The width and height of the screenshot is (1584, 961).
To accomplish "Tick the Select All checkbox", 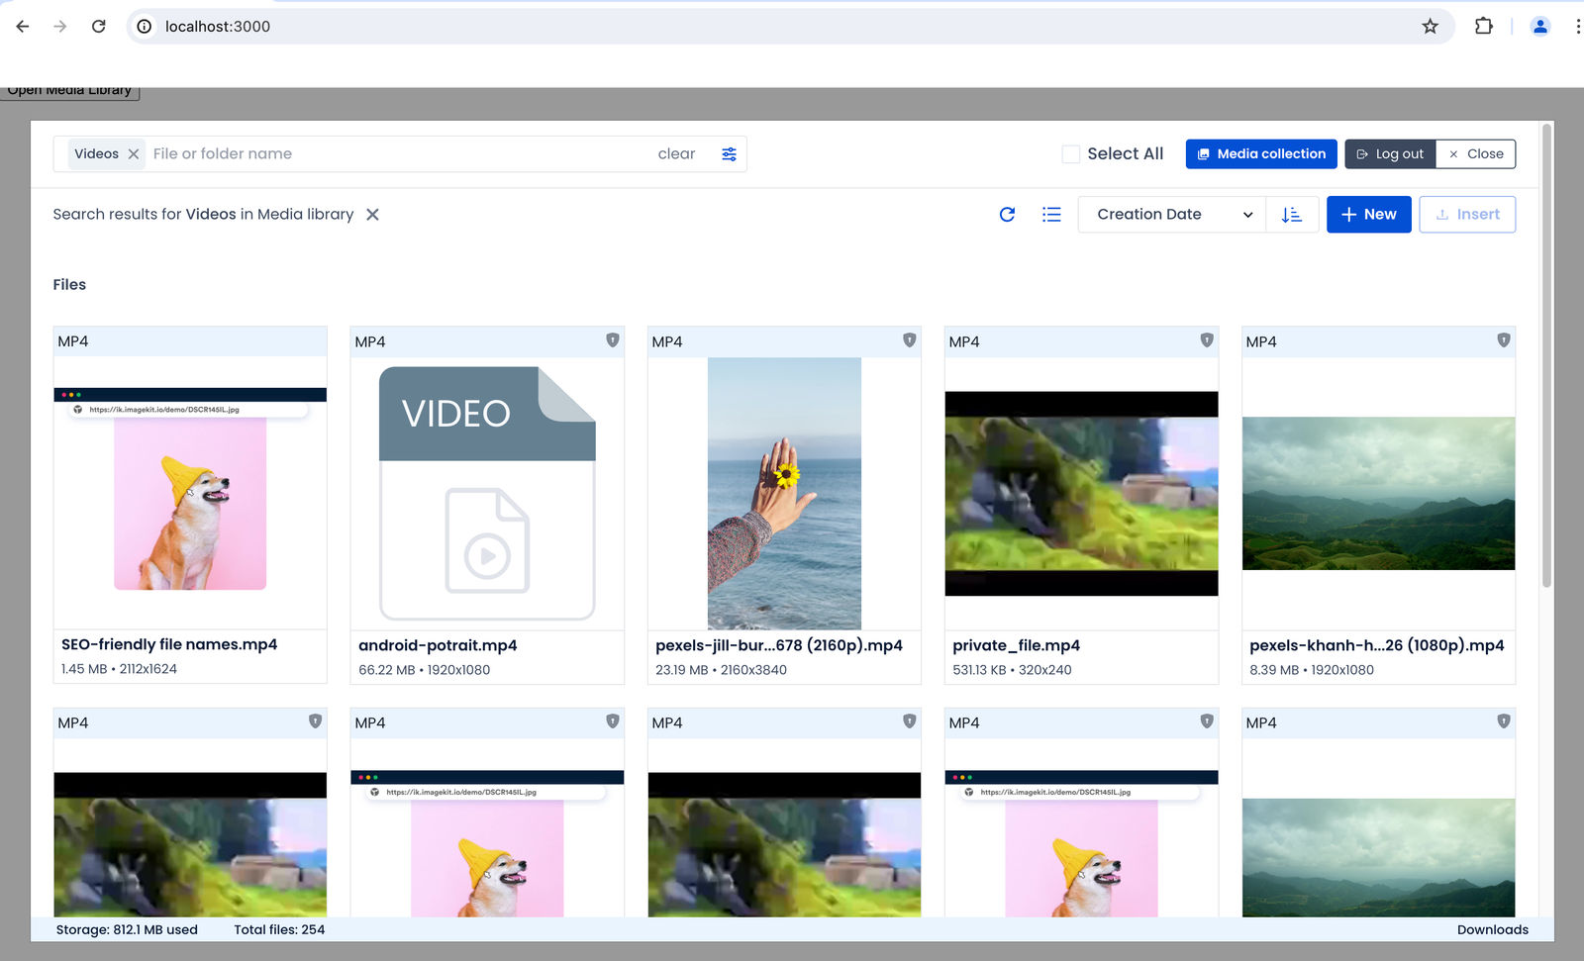I will pos(1070,154).
